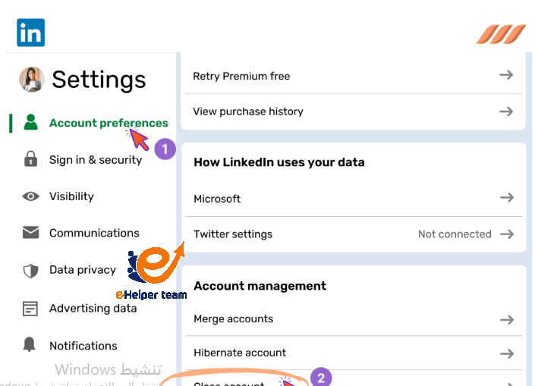Open Communications settings
Image resolution: width=535 pixels, height=386 pixels.
pos(95,233)
